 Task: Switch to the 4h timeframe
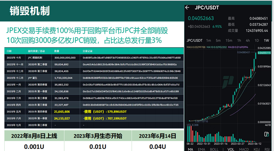tap(248, 40)
